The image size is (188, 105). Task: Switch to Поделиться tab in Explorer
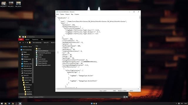click(x=35, y=40)
